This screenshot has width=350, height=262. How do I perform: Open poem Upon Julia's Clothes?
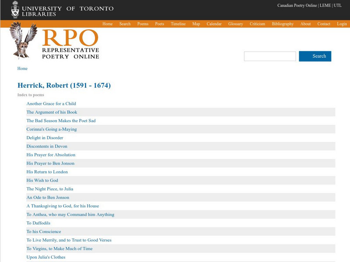46,257
